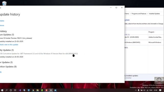The width and height of the screenshot is (164, 92).
Task: Open the Recycle Bin desktop icon
Action: point(4,3)
